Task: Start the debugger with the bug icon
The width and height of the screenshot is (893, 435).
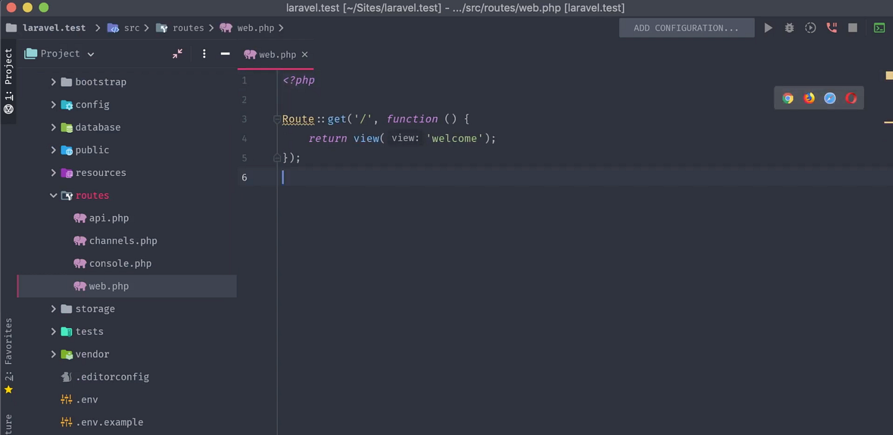Action: (x=789, y=28)
